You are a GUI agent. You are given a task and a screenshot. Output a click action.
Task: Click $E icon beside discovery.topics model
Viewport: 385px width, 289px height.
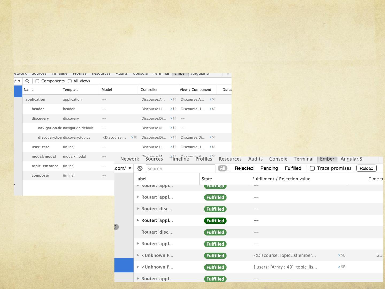coord(134,137)
